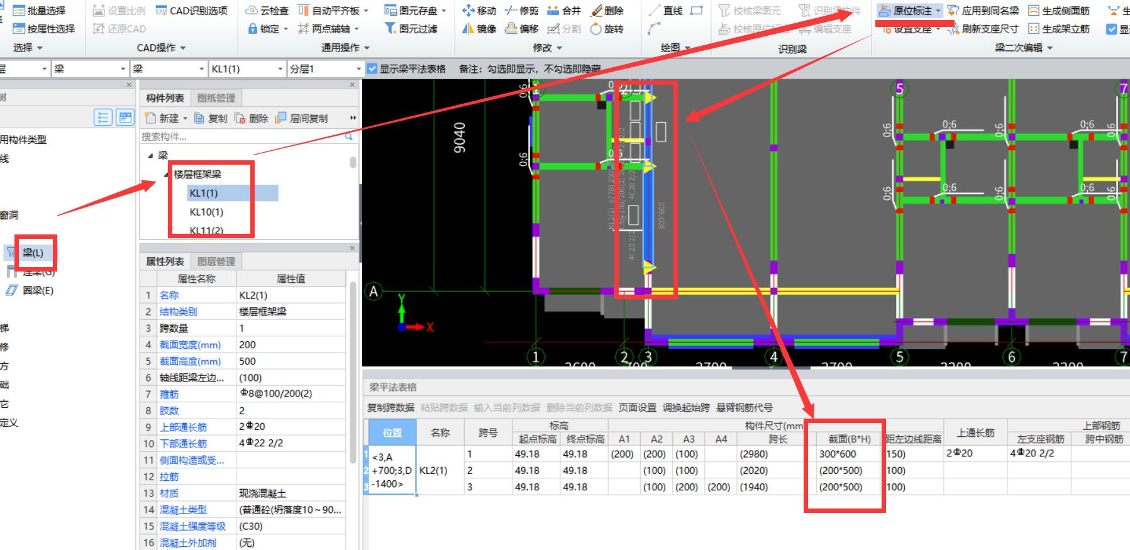Open the CAD识别选项 settings

[x=191, y=11]
